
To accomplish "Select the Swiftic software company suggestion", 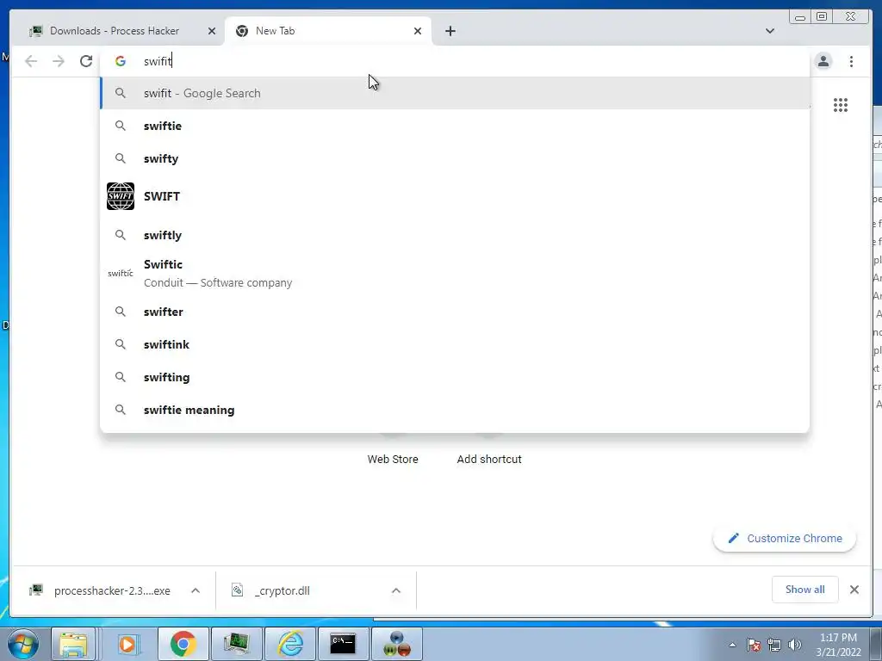I will click(455, 273).
